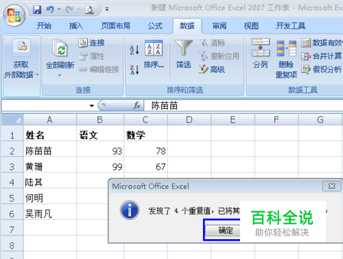Open the 公式 ribbon tab
Image resolution: width=343 pixels, height=259 pixels.
click(x=155, y=26)
